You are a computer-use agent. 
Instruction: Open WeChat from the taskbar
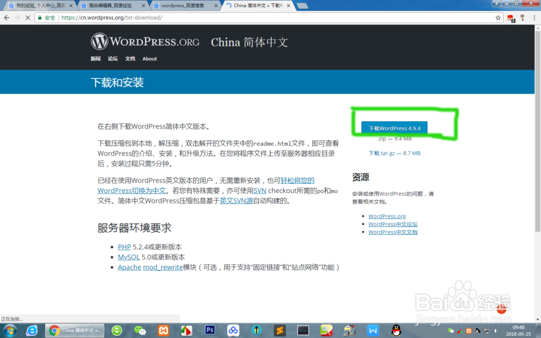coord(140,330)
